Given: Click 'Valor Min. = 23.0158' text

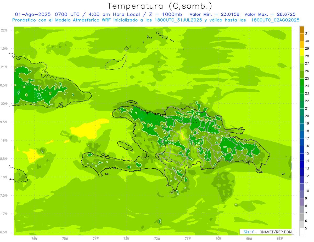Looking at the screenshot, I should click(215, 14).
